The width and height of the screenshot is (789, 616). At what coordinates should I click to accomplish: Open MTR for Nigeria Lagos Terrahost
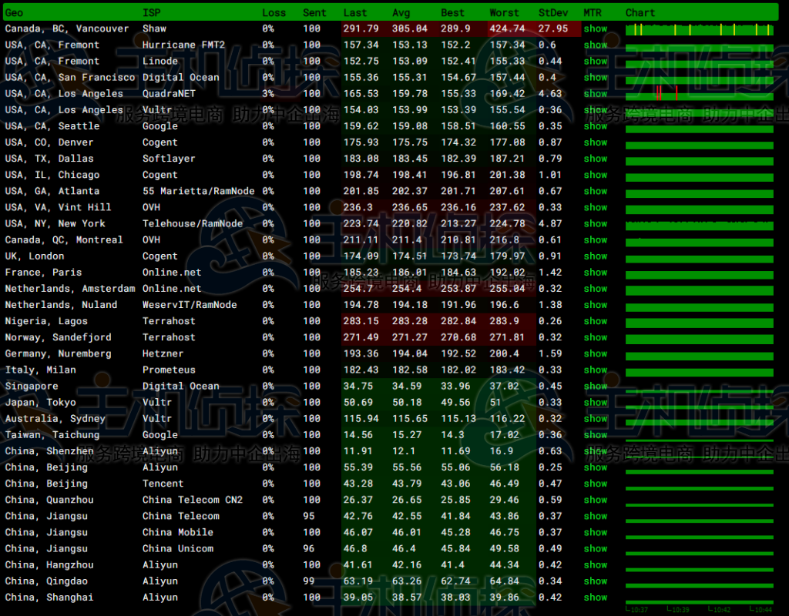coord(595,321)
